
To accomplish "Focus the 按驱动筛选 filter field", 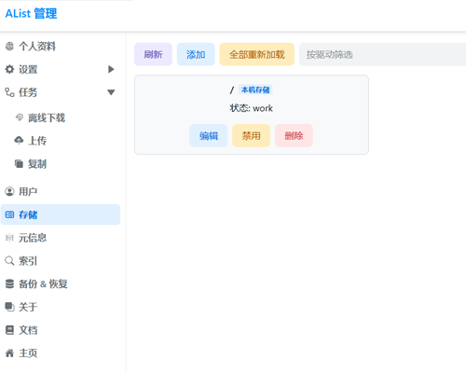I will tap(382, 54).
